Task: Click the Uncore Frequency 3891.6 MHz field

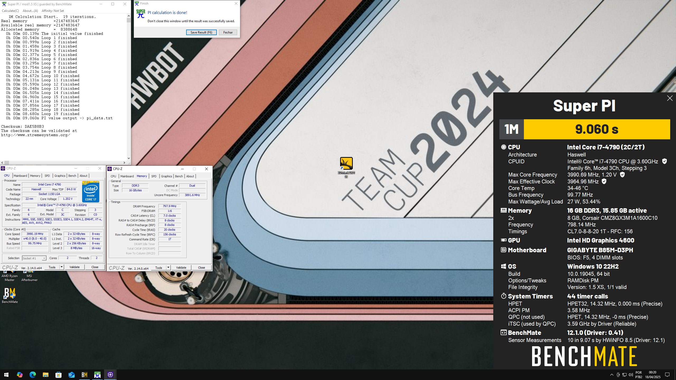Action: coord(192,195)
